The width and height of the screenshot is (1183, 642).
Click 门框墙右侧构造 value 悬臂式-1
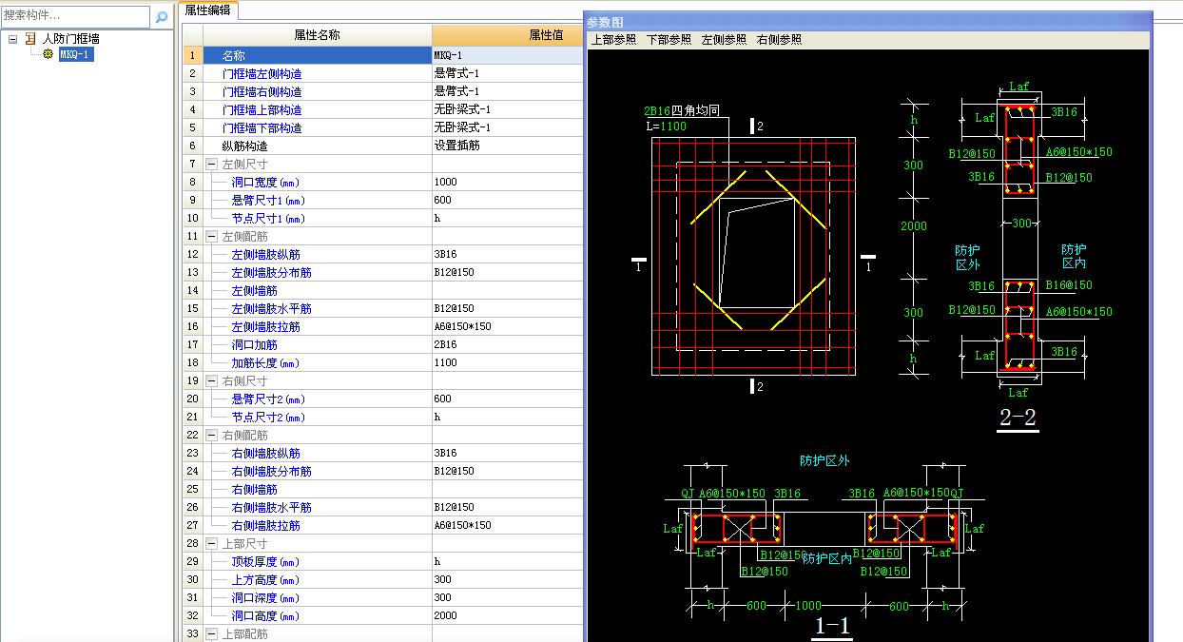pos(508,92)
